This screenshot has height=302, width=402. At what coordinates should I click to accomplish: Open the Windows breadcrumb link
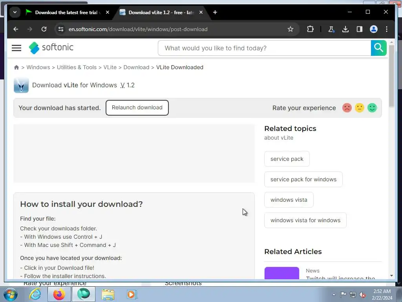pos(38,67)
